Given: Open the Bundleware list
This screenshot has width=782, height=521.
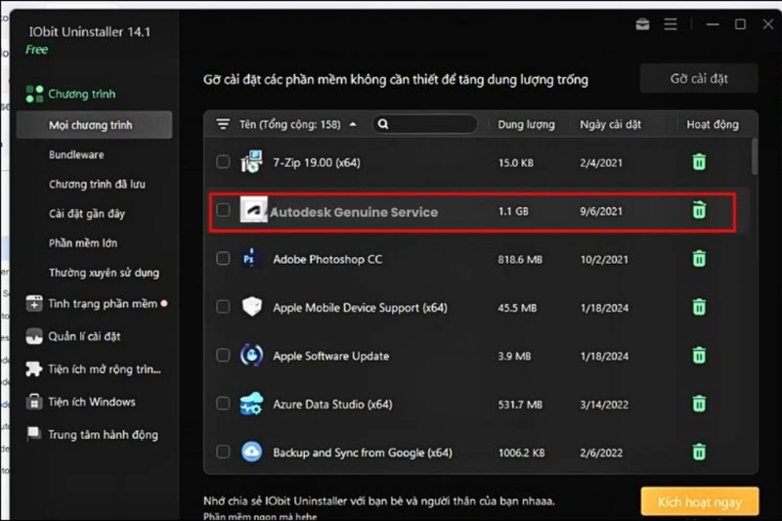Looking at the screenshot, I should [x=76, y=154].
